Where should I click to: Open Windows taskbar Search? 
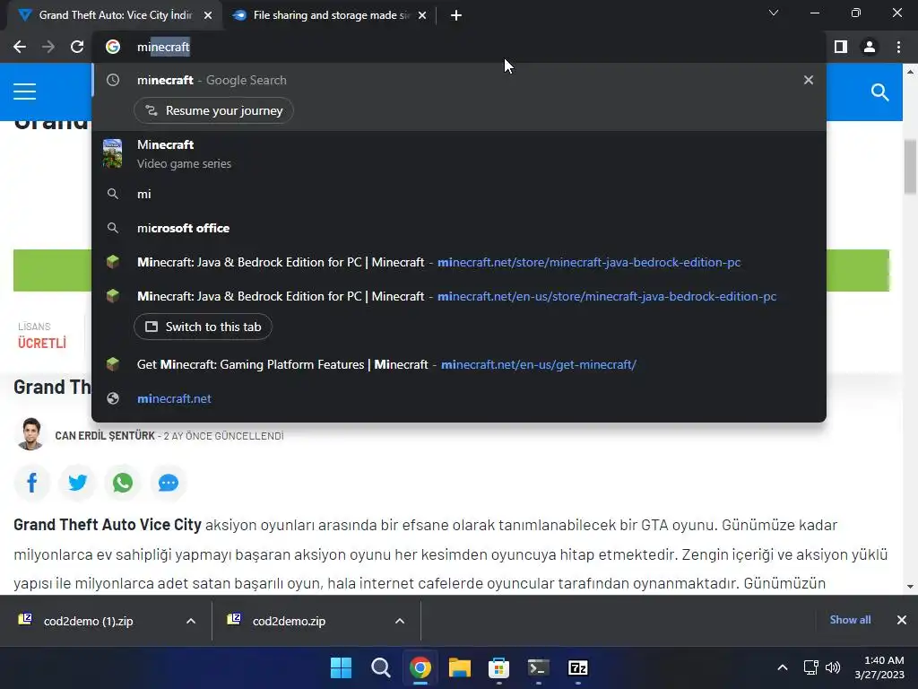[x=380, y=667]
